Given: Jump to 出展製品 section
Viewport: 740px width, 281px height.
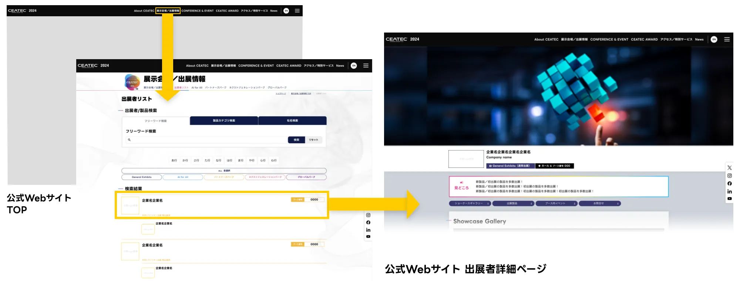Looking at the screenshot, I should [x=514, y=203].
